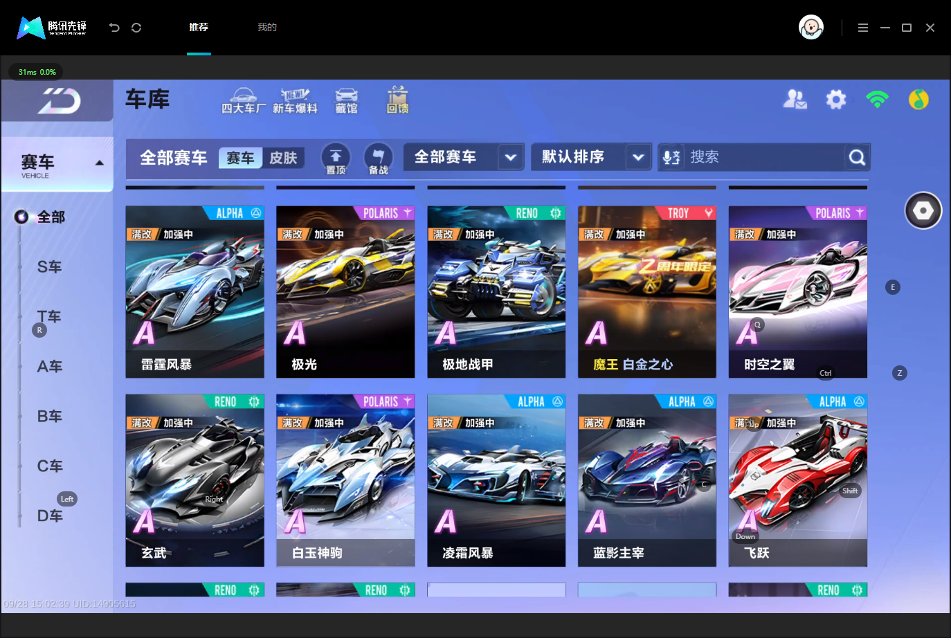Open the 藏馆 collection icon

(346, 100)
